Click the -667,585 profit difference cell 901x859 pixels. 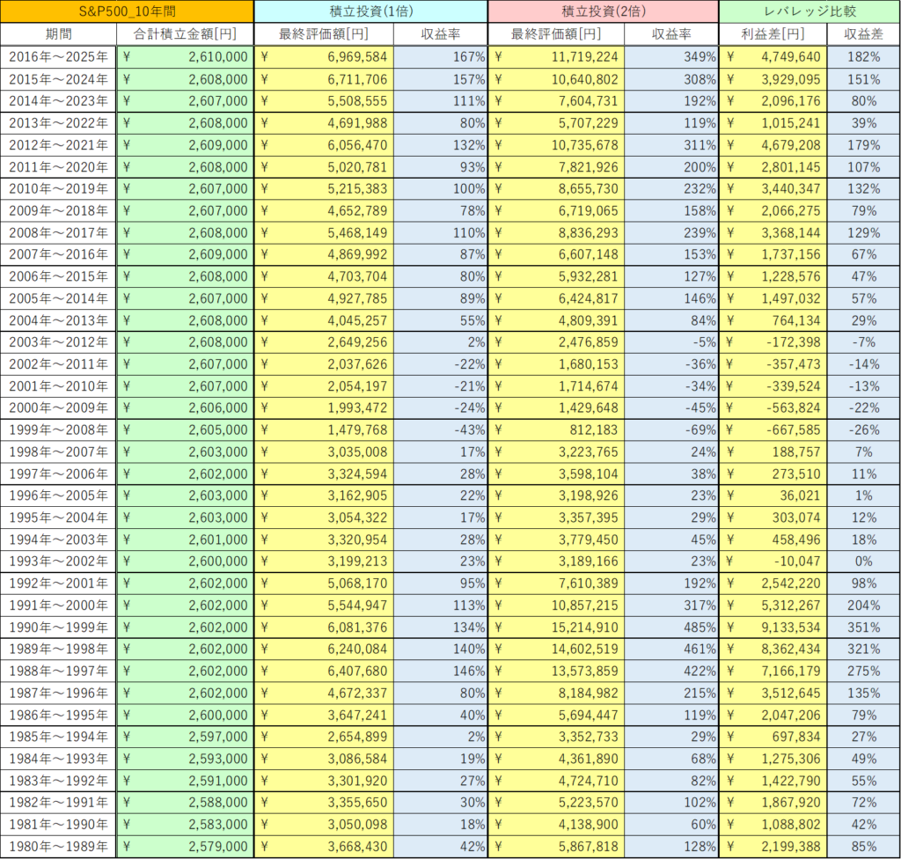pos(773,430)
